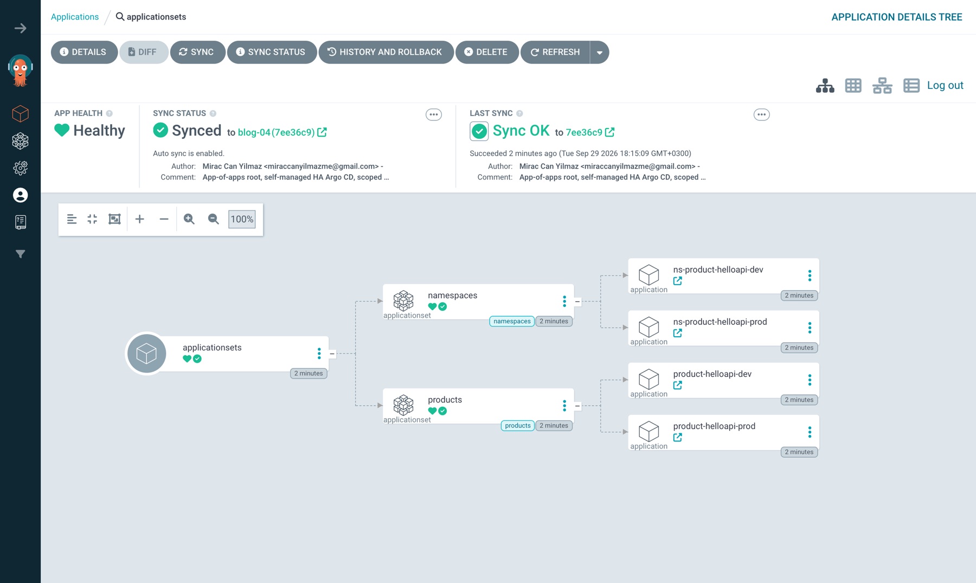Collapse children of products applicationset node
The image size is (976, 583).
(x=577, y=406)
